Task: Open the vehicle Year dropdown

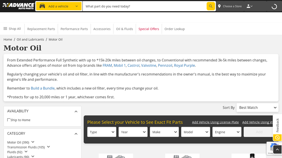Action: [x=133, y=132]
